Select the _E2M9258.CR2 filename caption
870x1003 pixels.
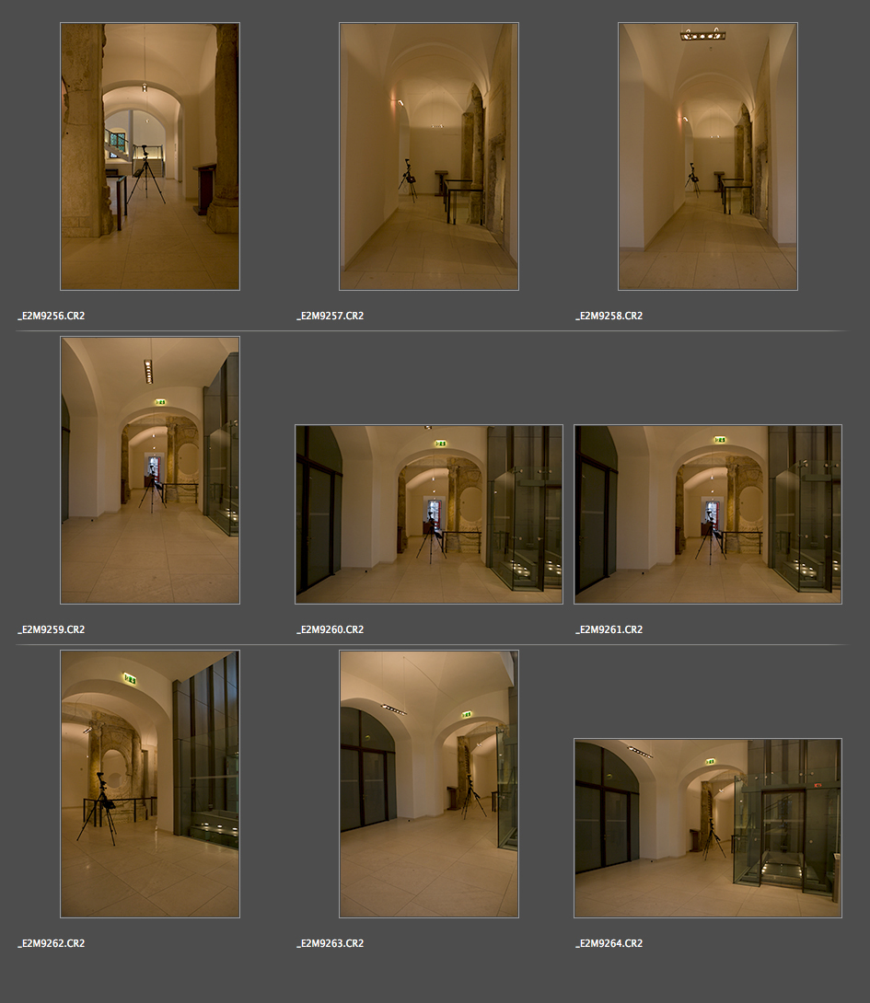click(609, 316)
